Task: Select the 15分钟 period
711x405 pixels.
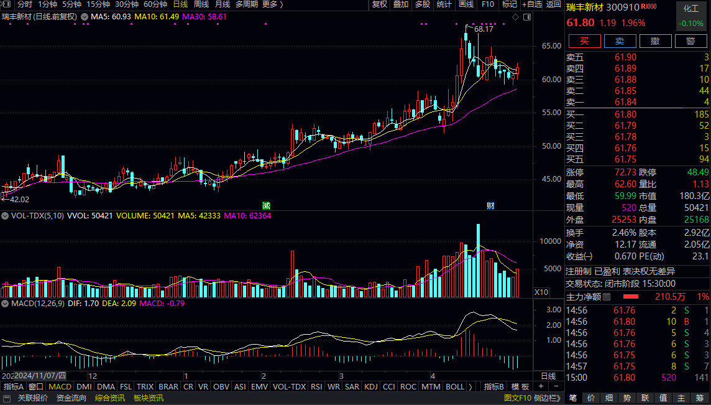Action: pyautogui.click(x=98, y=4)
